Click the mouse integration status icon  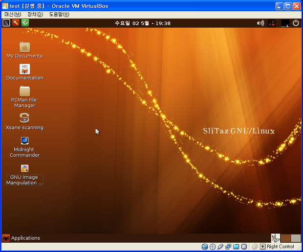(255, 247)
